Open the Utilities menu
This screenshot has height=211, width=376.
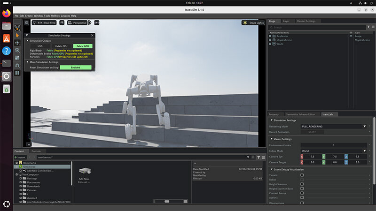point(55,16)
